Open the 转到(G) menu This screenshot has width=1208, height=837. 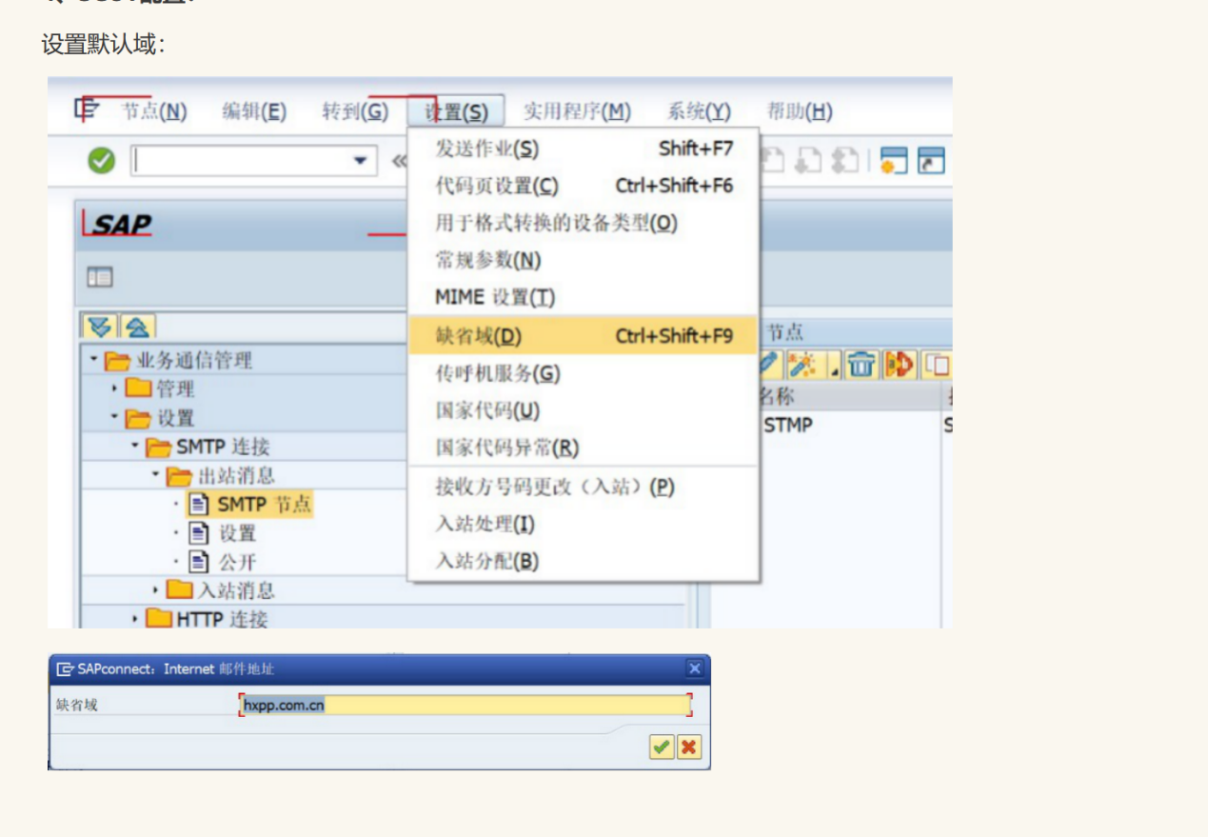[355, 111]
